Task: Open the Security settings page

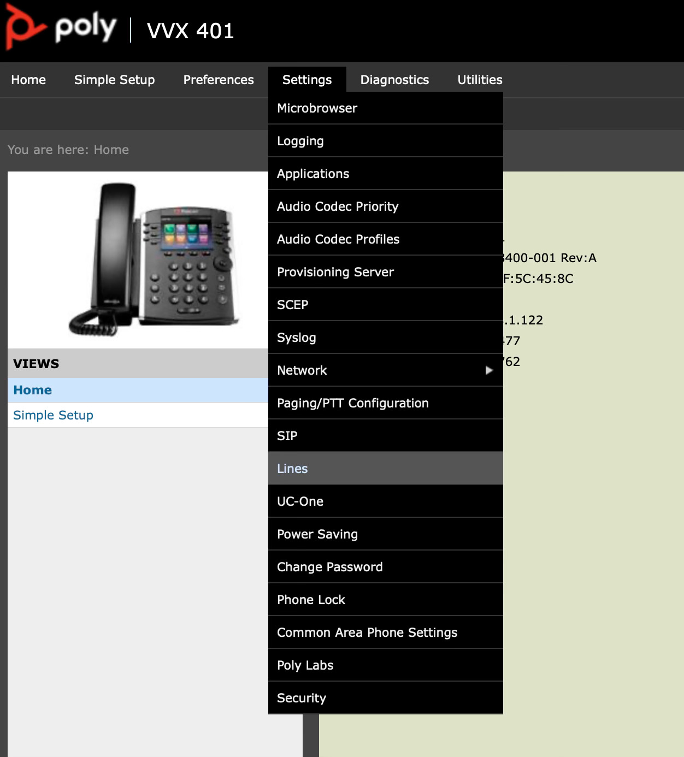Action: pyautogui.click(x=302, y=697)
